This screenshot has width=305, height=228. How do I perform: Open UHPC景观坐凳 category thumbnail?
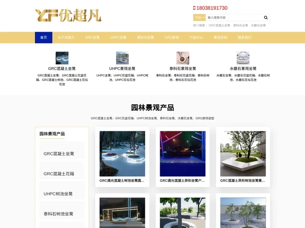(122, 58)
